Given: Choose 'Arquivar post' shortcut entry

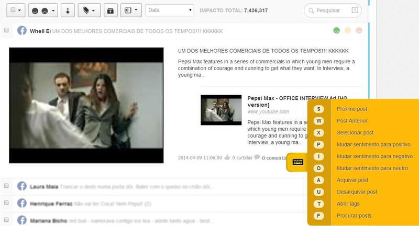Looking at the screenshot, I should pos(352,180).
